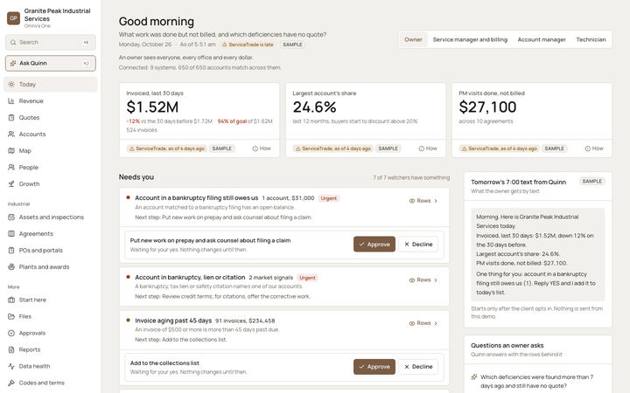Screen dimensions: 630x393
Task: Expand Rows for bankruptcy filing owes us
Action: click(x=423, y=201)
